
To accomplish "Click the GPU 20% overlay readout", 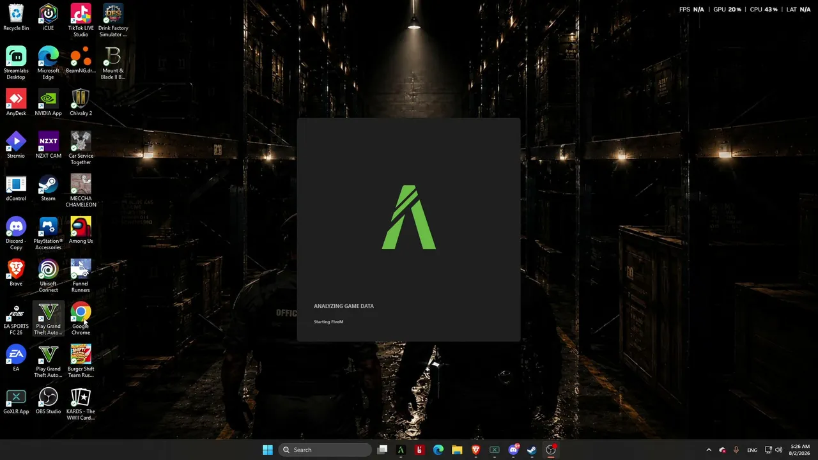I will [x=727, y=10].
